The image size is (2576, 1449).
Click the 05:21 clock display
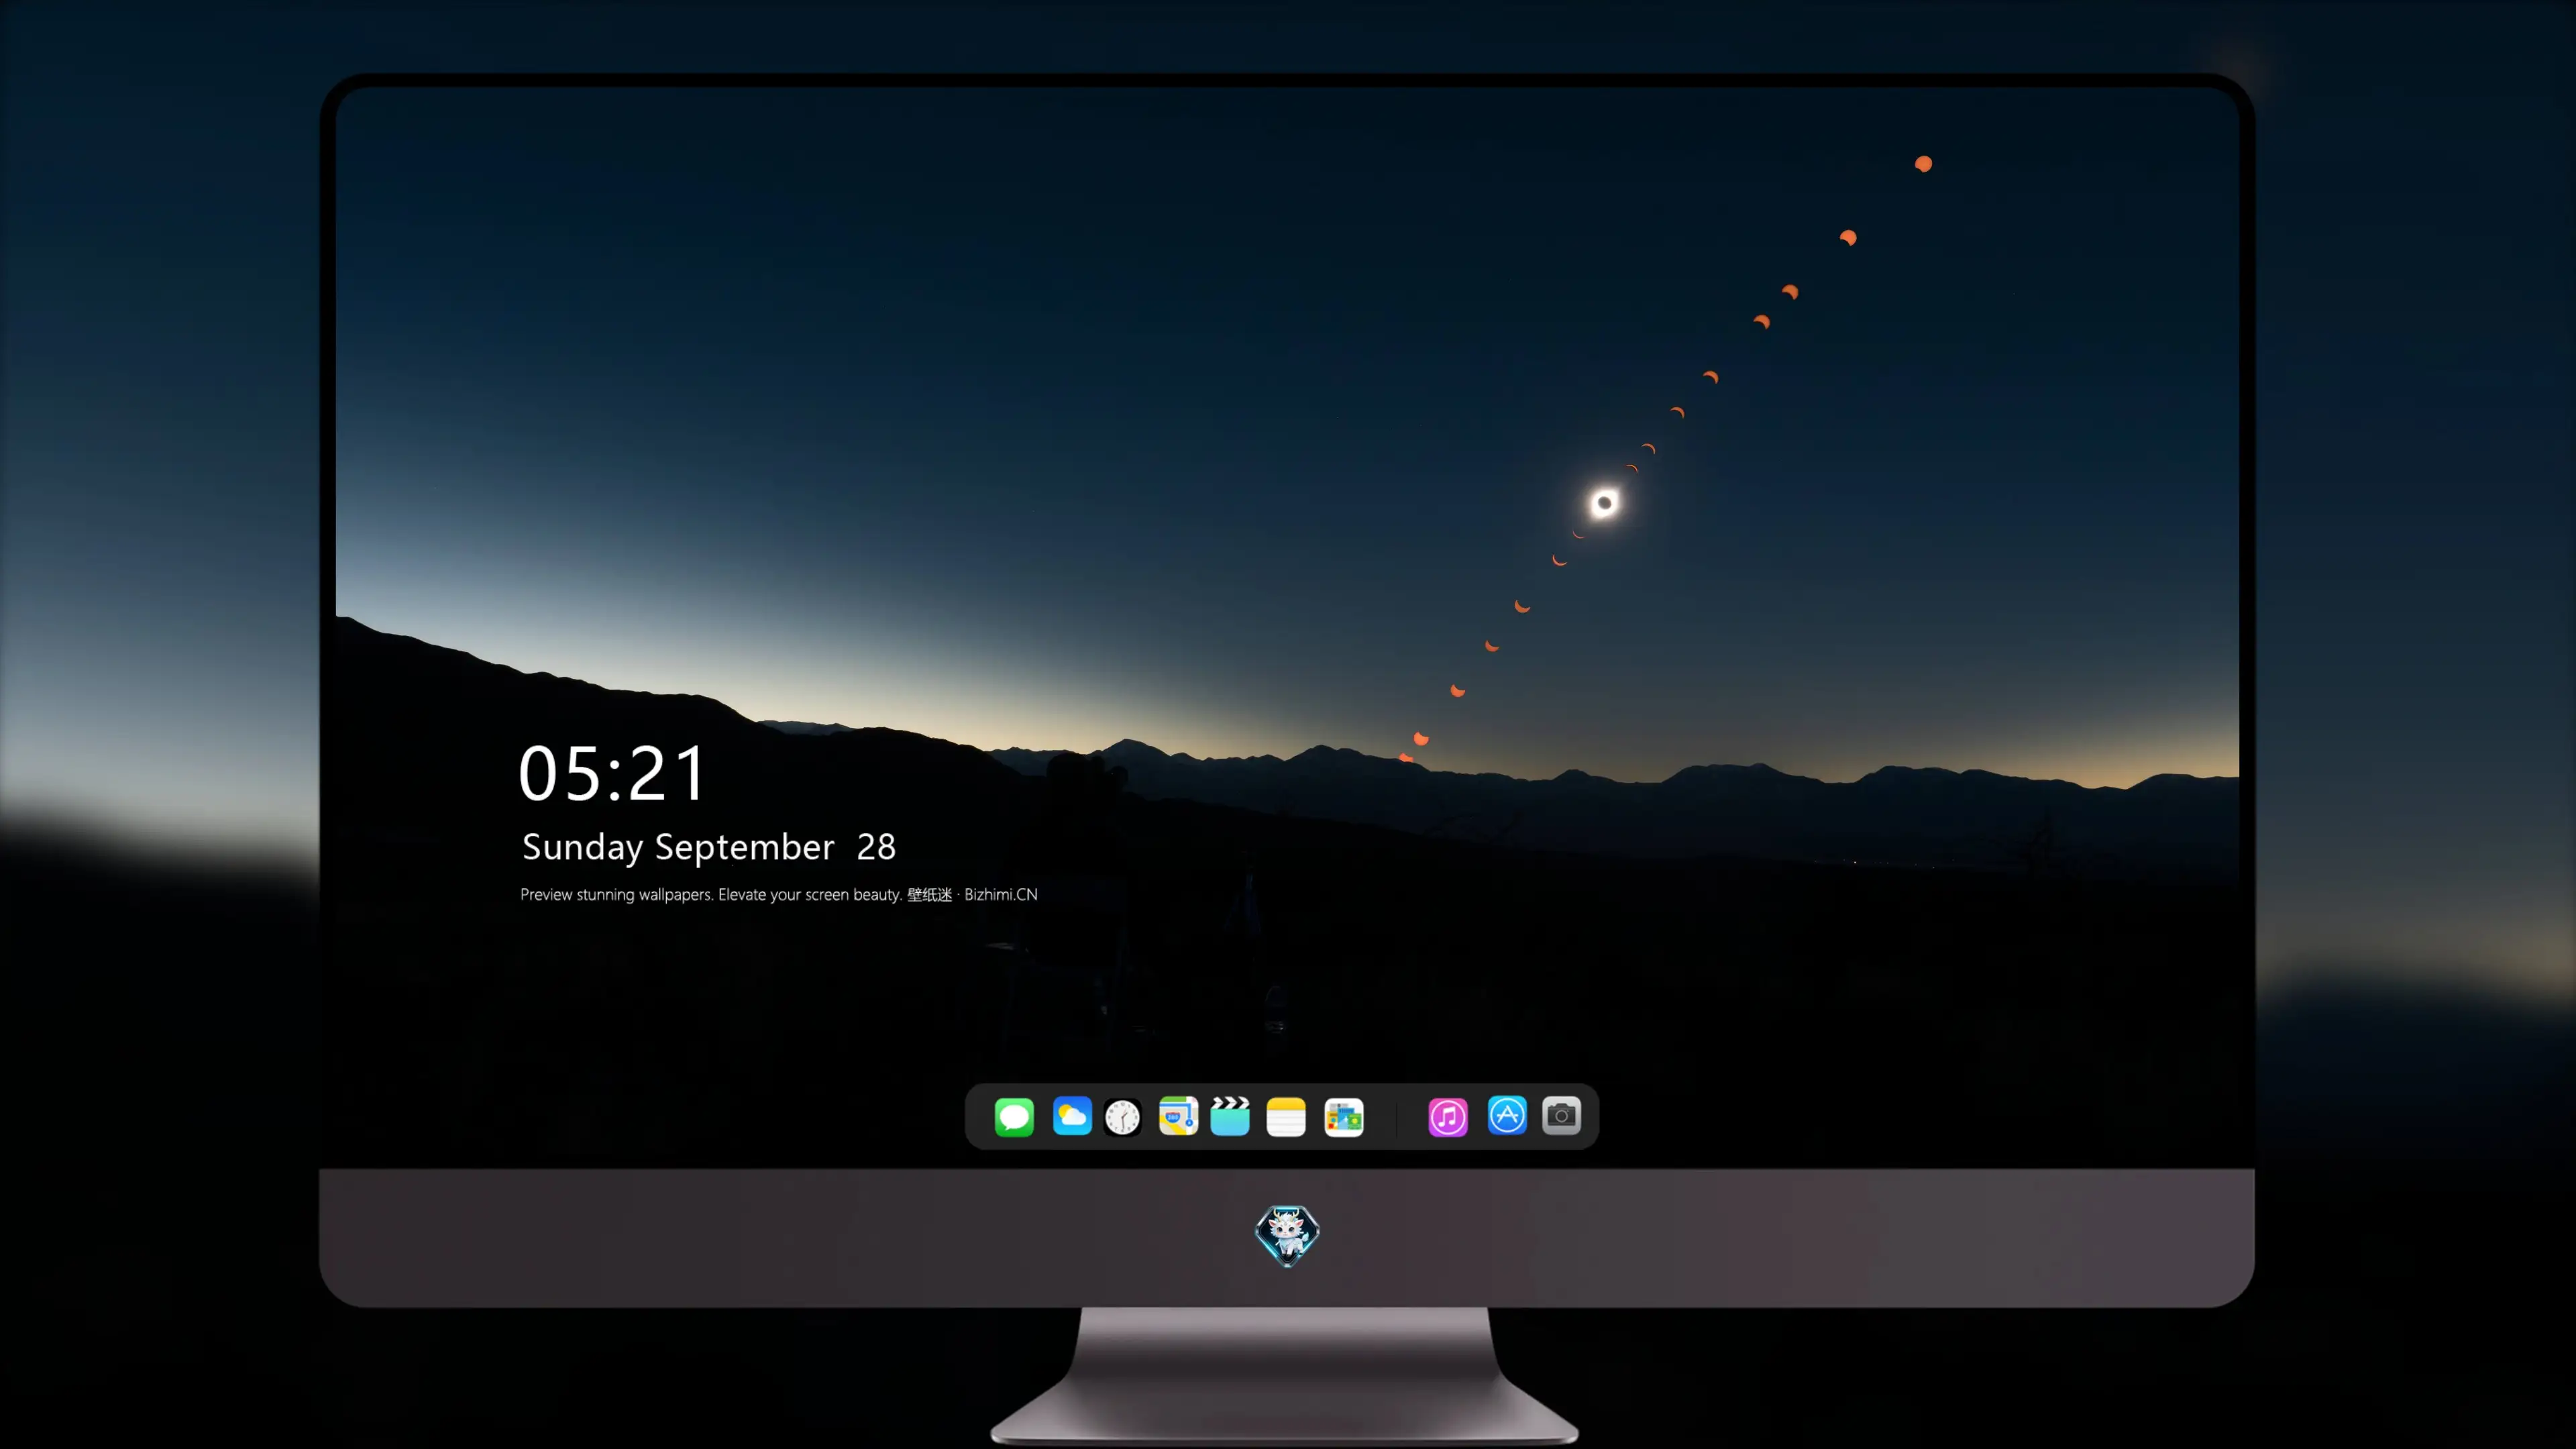[612, 773]
